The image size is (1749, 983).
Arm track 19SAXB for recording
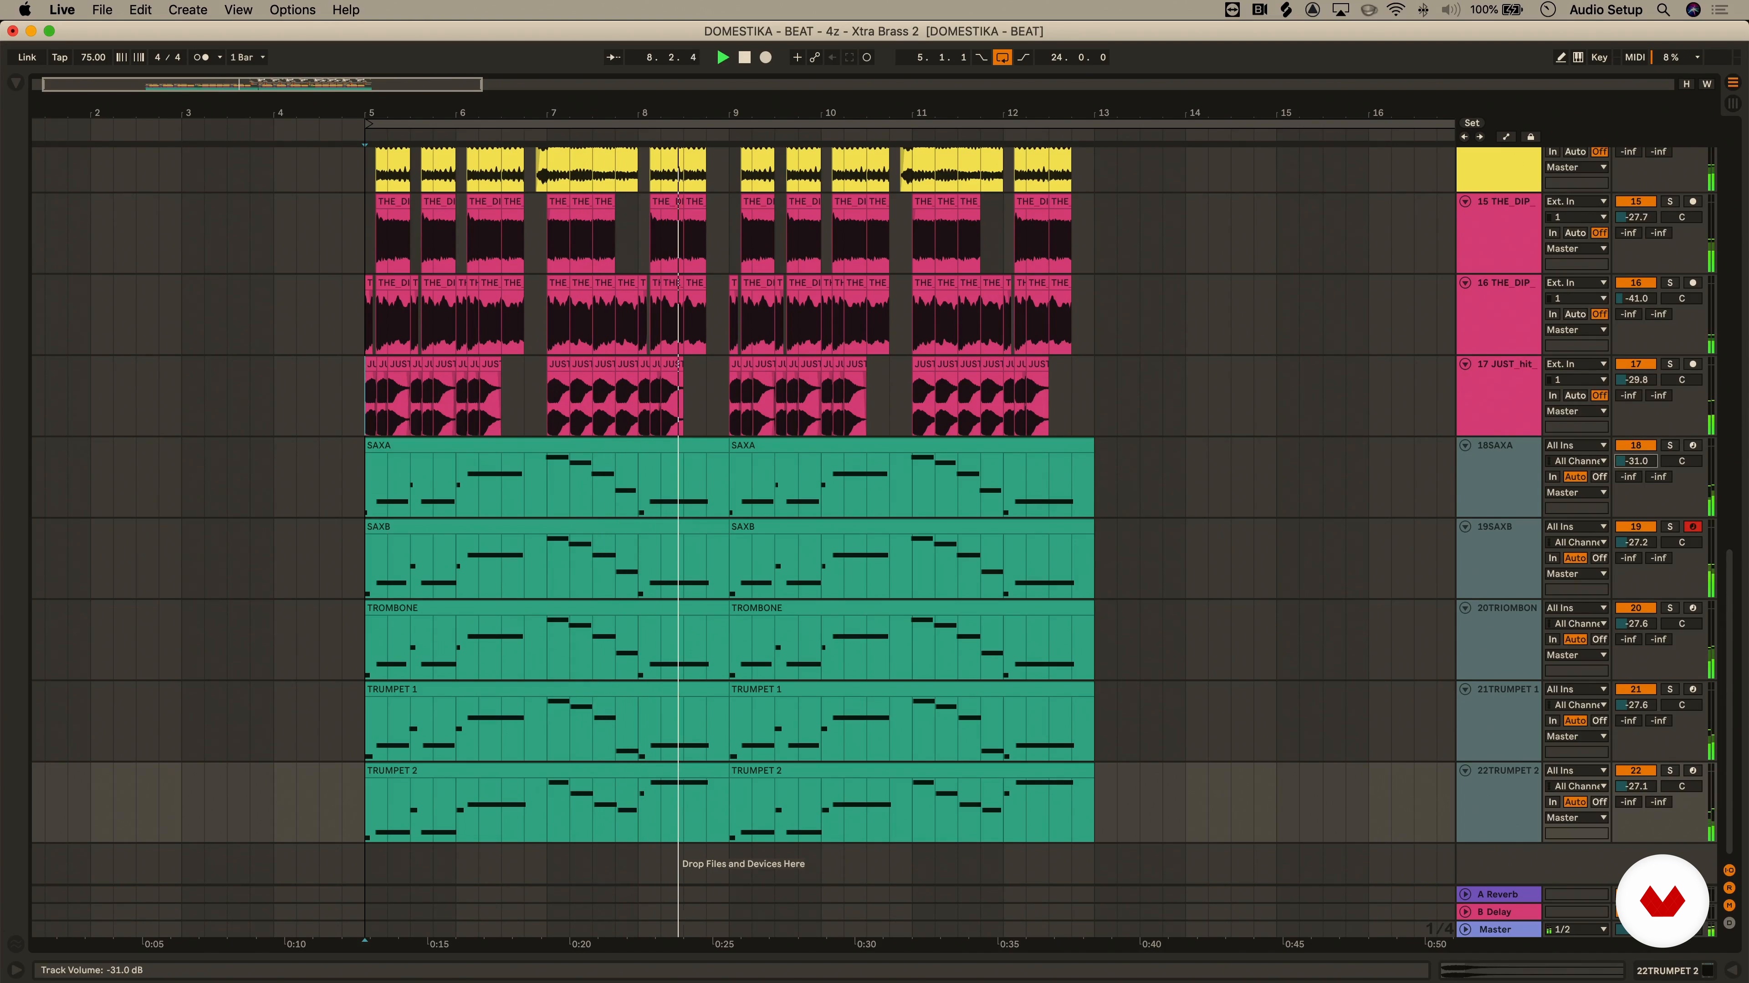pyautogui.click(x=1693, y=527)
